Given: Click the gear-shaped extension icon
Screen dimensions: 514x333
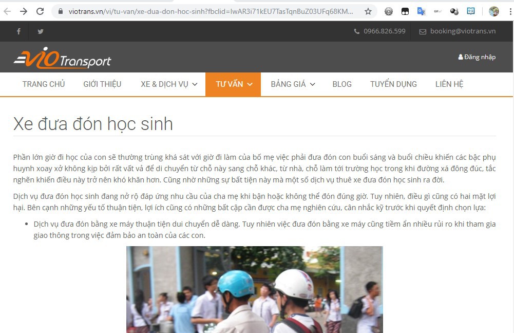Looking at the screenshot, I should [389, 10].
